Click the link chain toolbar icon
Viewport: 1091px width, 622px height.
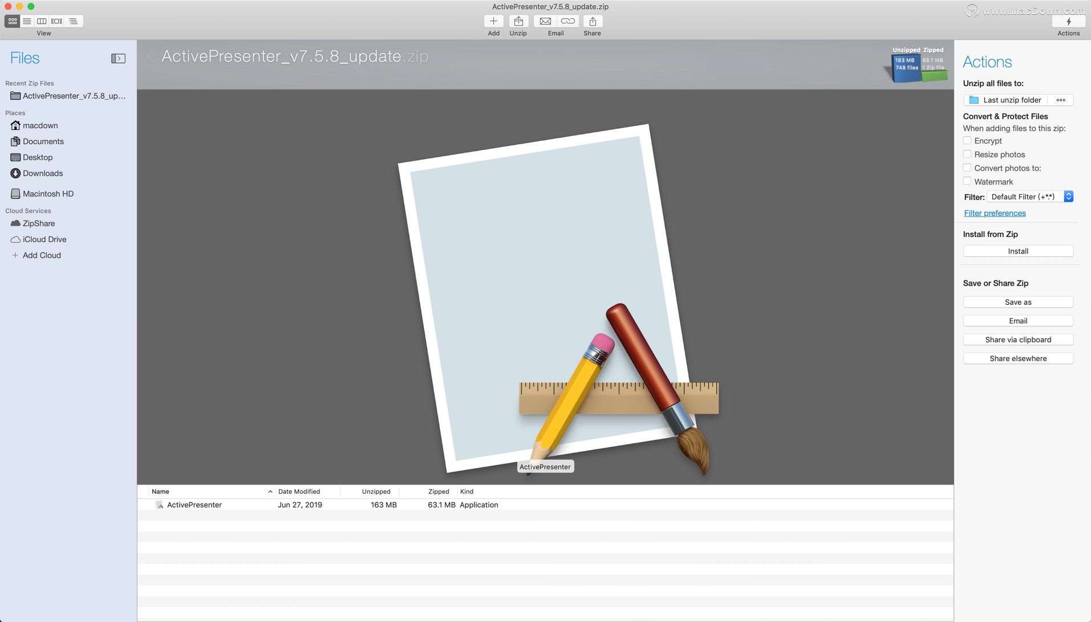point(568,21)
